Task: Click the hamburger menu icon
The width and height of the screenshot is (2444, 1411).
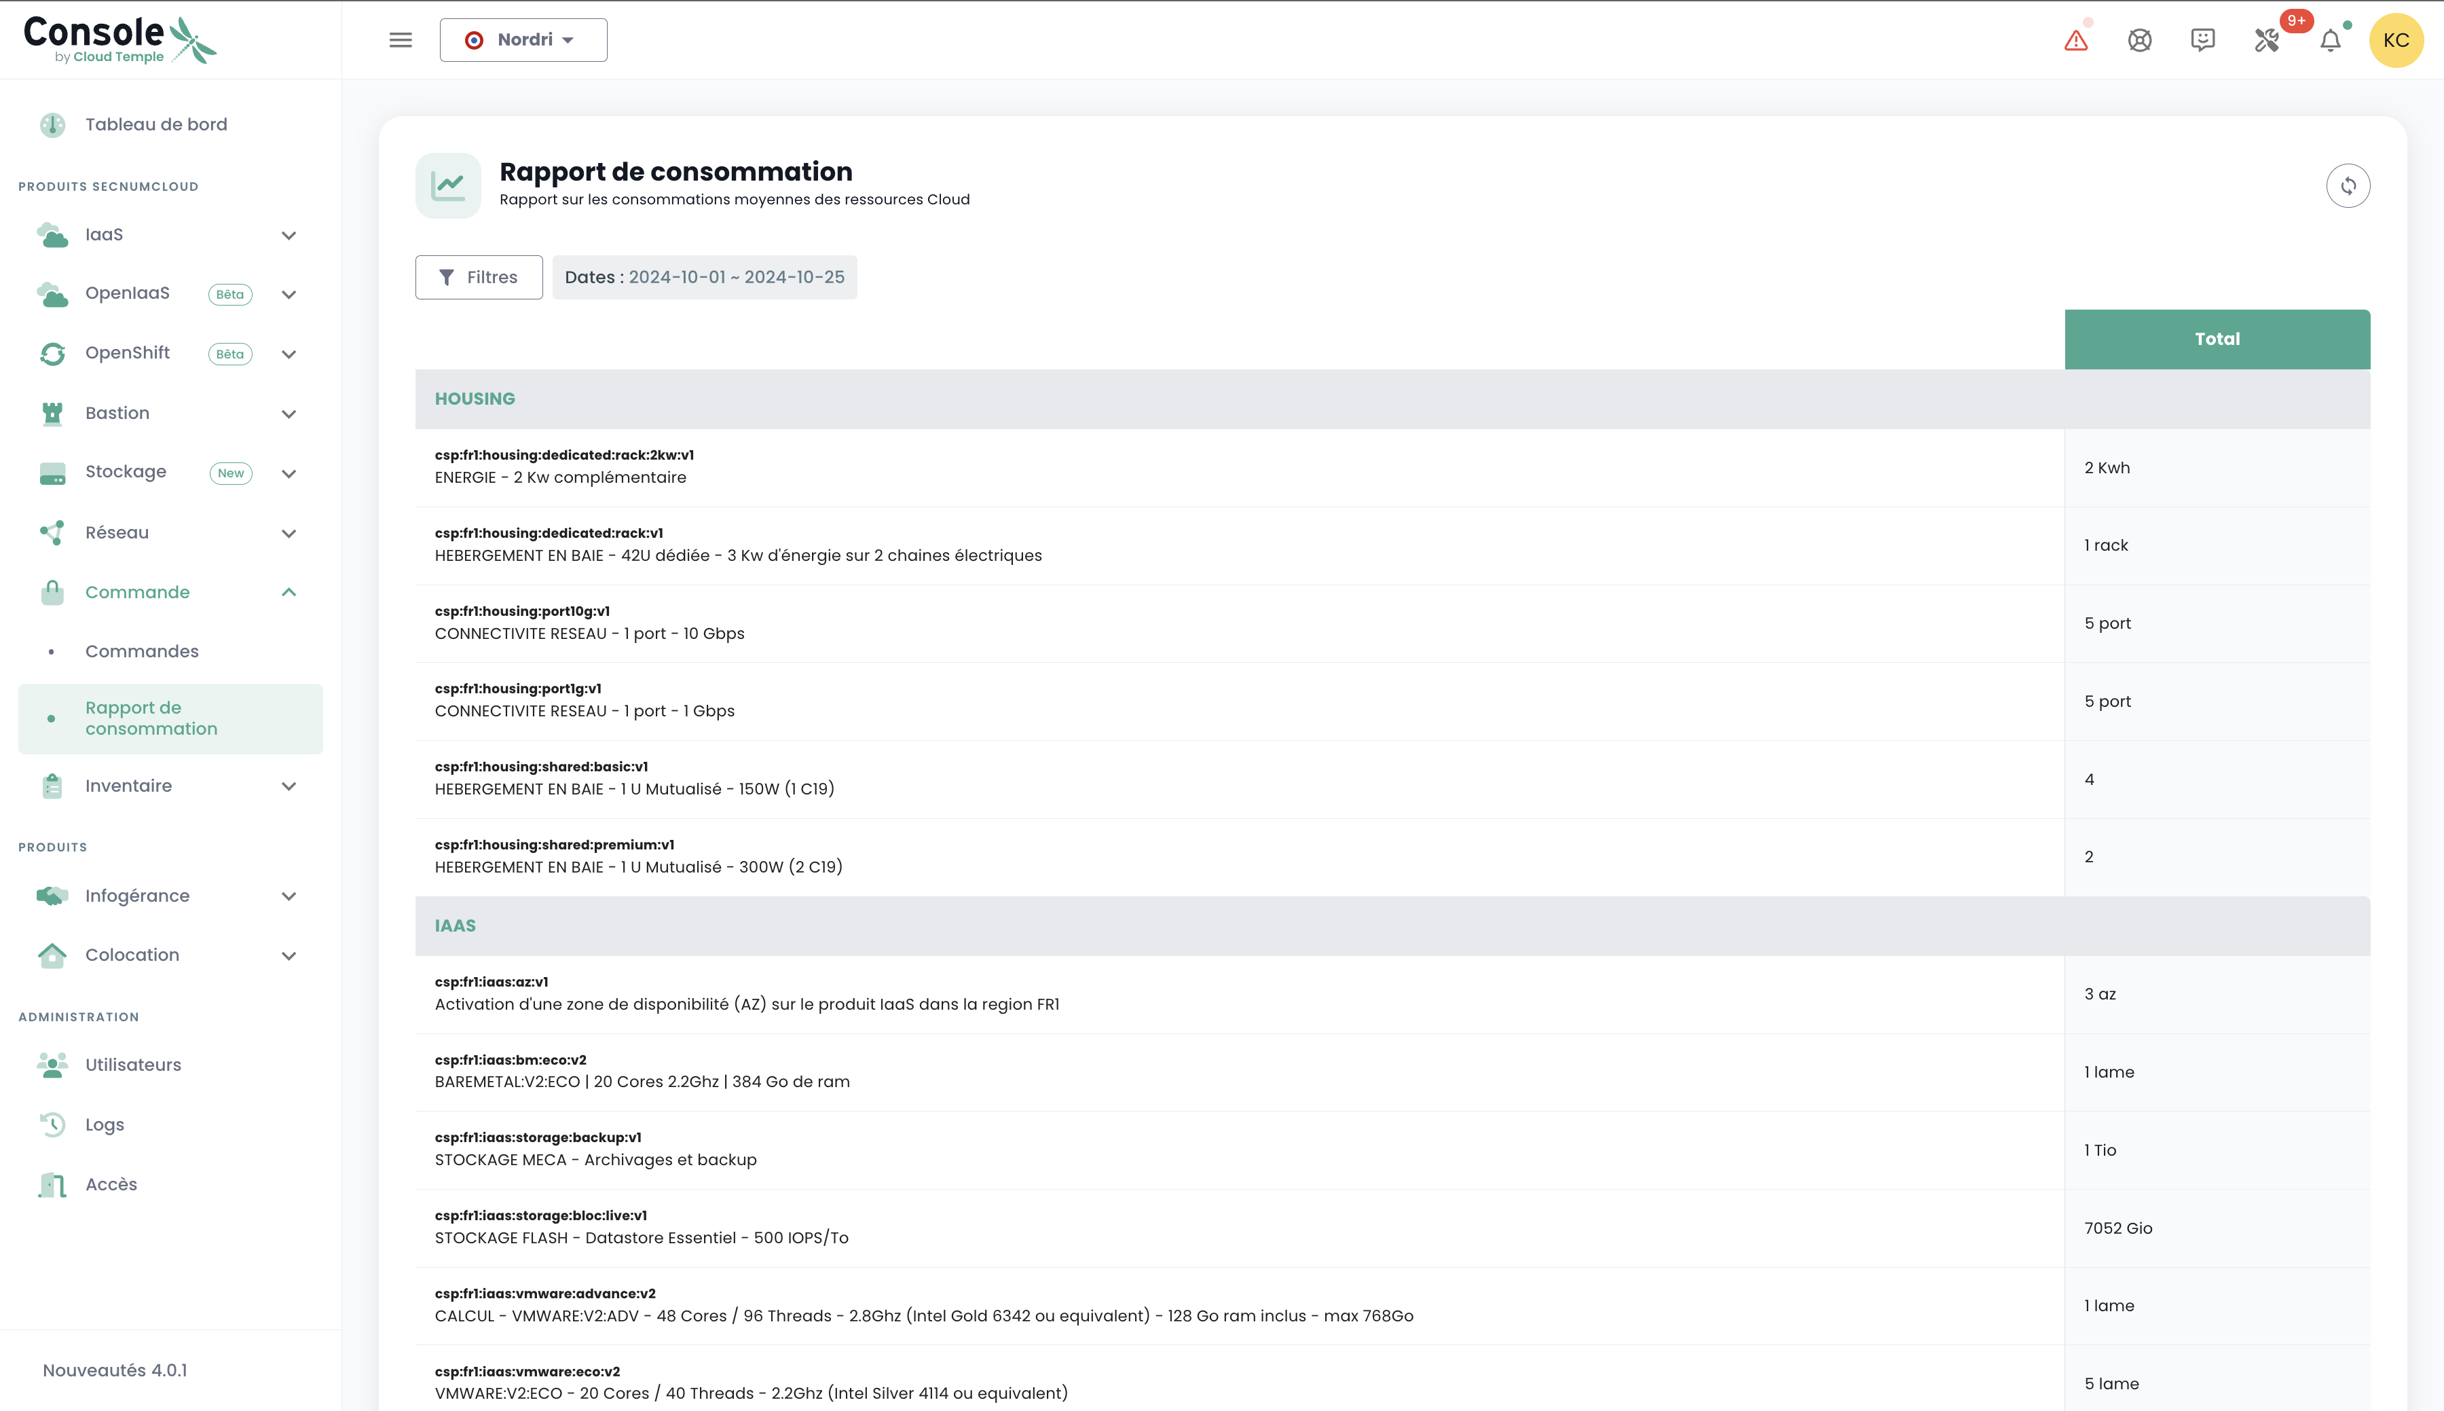Action: pos(400,40)
